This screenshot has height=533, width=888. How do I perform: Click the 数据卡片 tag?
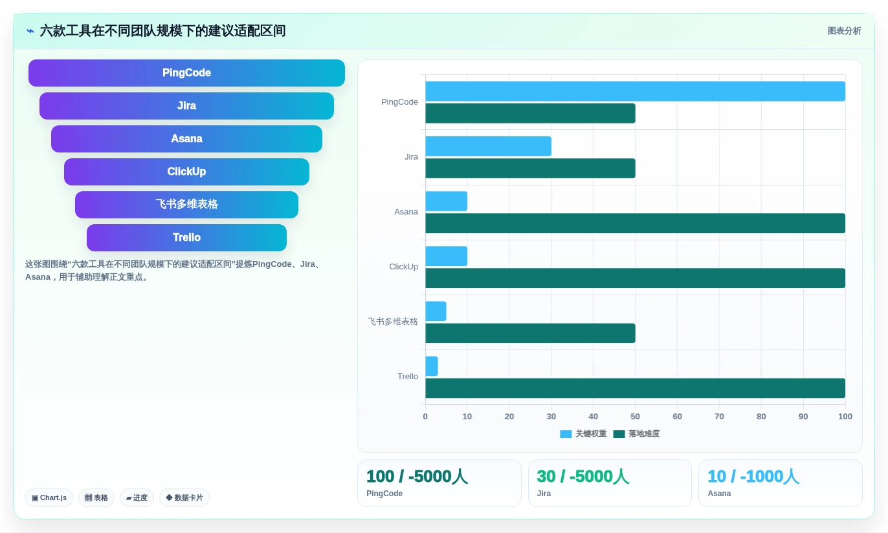point(184,497)
